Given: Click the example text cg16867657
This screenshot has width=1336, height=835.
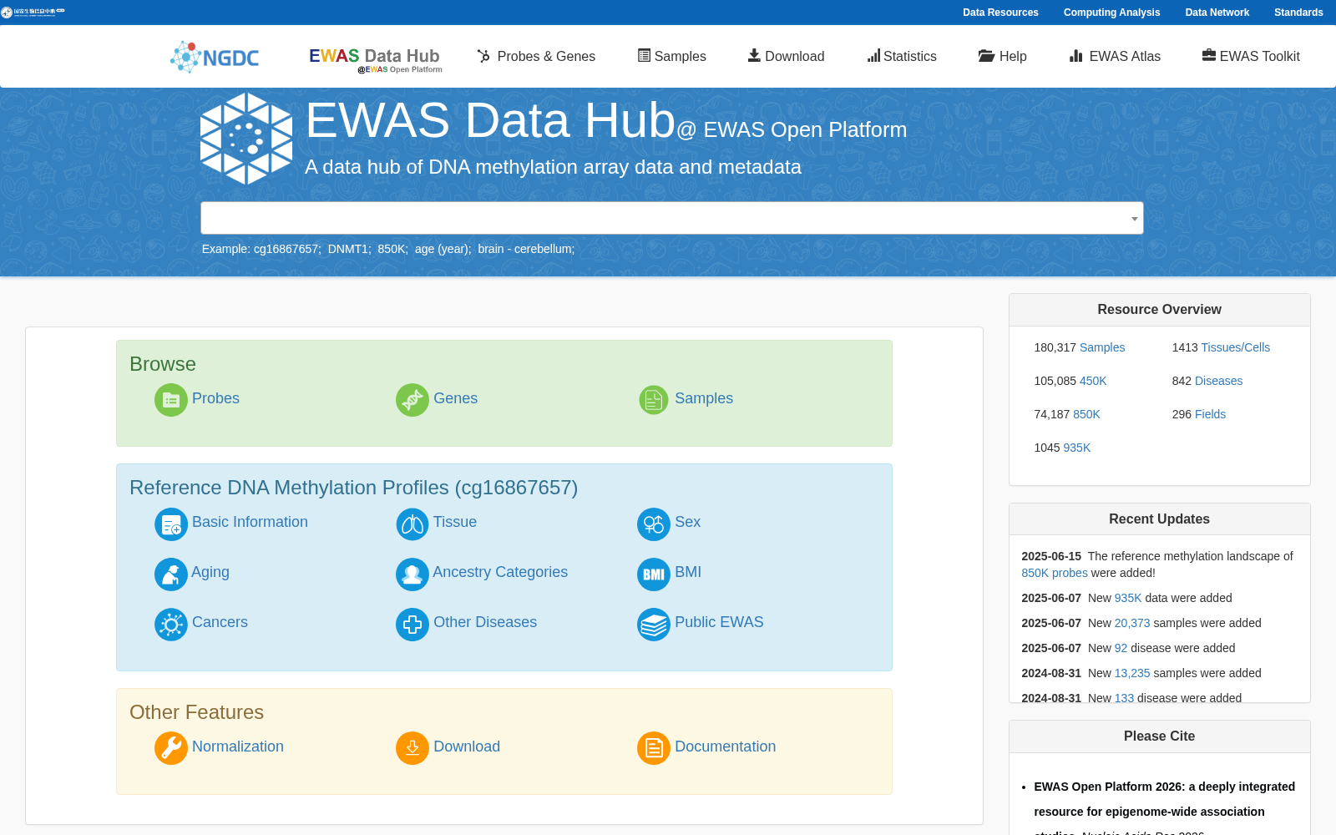Looking at the screenshot, I should click(286, 249).
